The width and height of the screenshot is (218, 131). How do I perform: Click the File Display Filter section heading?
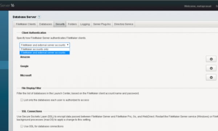click(31, 88)
